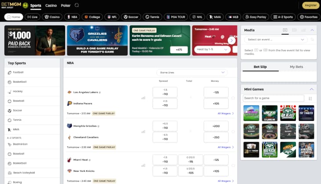Image resolution: width=321 pixels, height=184 pixels.
Task: Collapse the Media panel
Action: (x=312, y=30)
